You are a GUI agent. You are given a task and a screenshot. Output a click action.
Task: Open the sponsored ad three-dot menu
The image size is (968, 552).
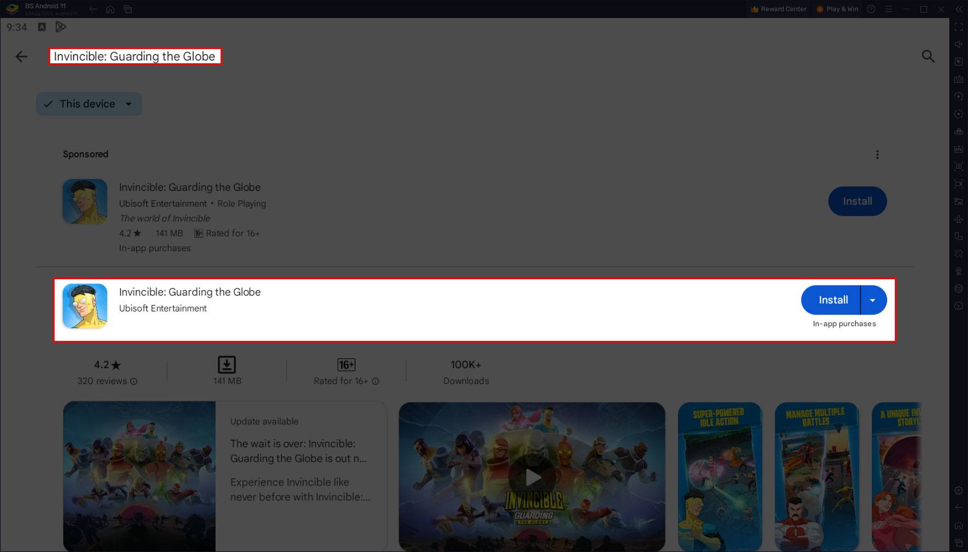877,154
